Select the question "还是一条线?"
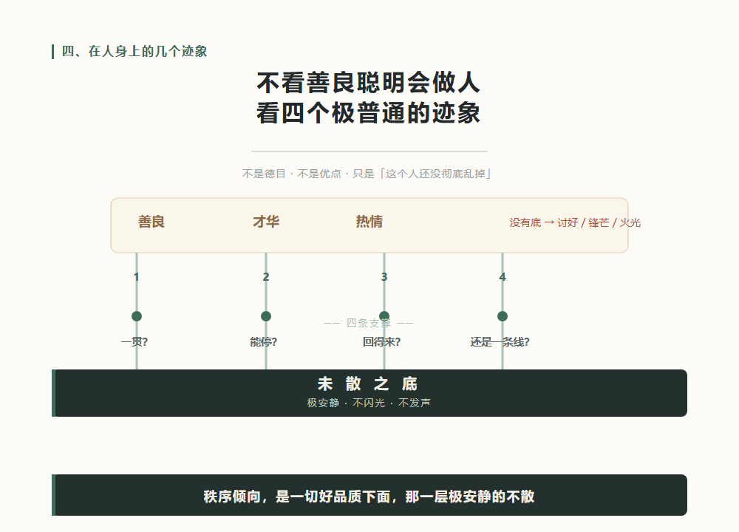 pyautogui.click(x=500, y=342)
